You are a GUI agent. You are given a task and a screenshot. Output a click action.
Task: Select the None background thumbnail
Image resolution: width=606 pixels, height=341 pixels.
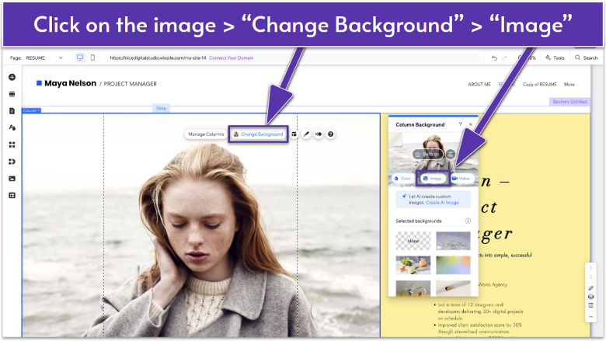(x=413, y=241)
